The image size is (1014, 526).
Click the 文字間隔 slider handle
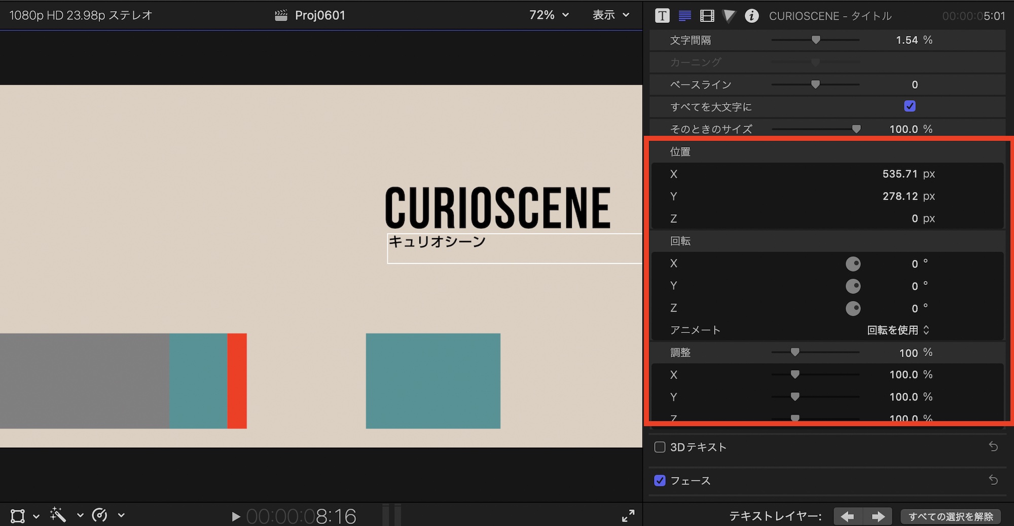[x=816, y=40]
